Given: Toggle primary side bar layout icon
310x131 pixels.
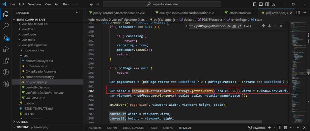Looking at the screenshot, I should coord(255,4).
